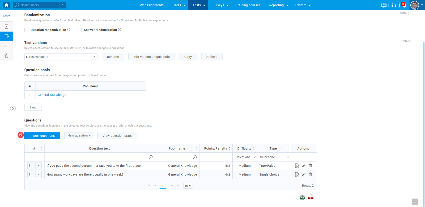The width and height of the screenshot is (425, 207).
Task: Preview the first question in the table
Action: [x=297, y=166]
